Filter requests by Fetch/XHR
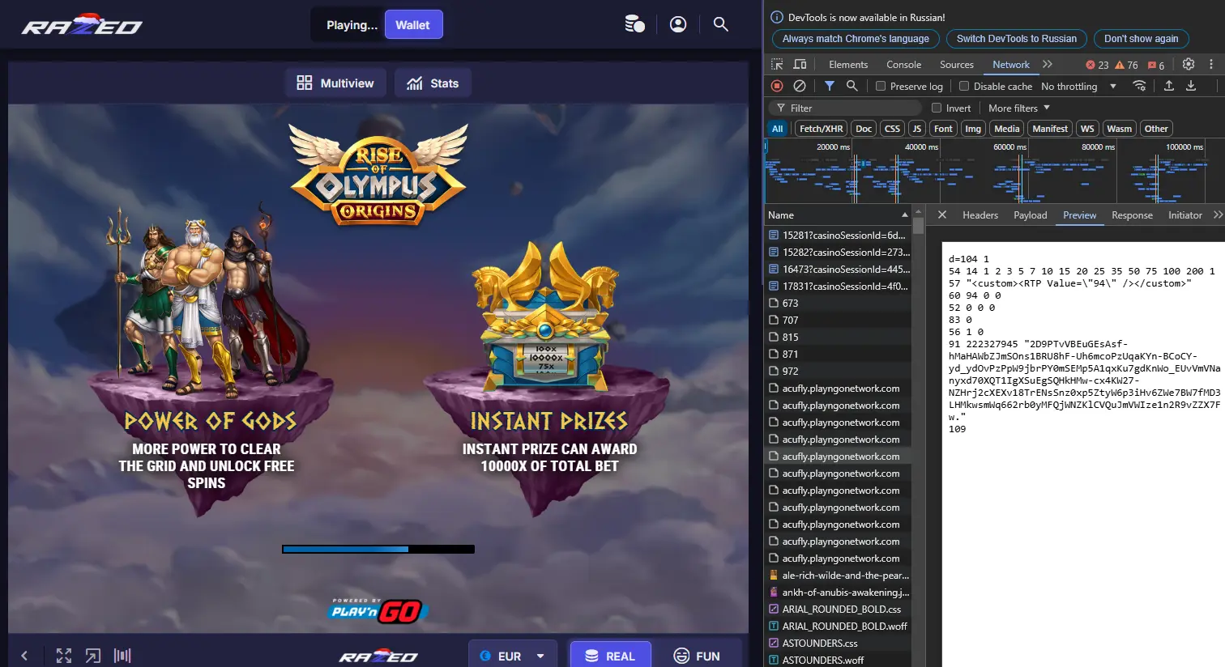1225x667 pixels. coord(822,129)
